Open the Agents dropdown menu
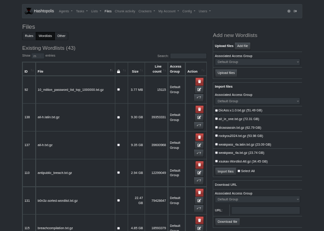 pos(65,11)
